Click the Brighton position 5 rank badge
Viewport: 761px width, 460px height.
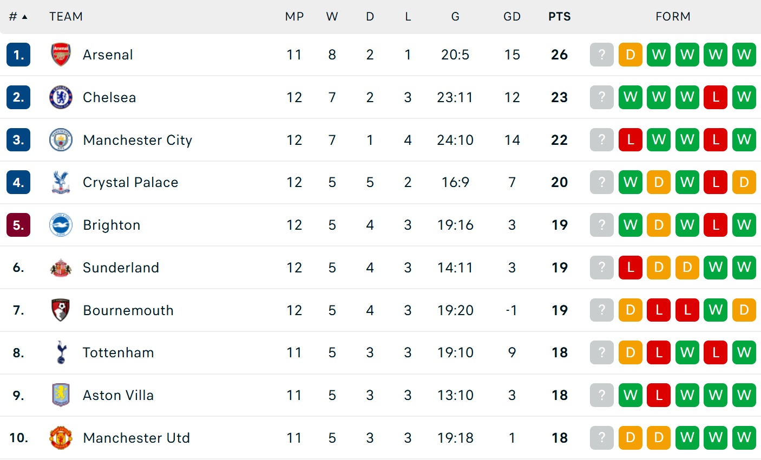pyautogui.click(x=18, y=225)
